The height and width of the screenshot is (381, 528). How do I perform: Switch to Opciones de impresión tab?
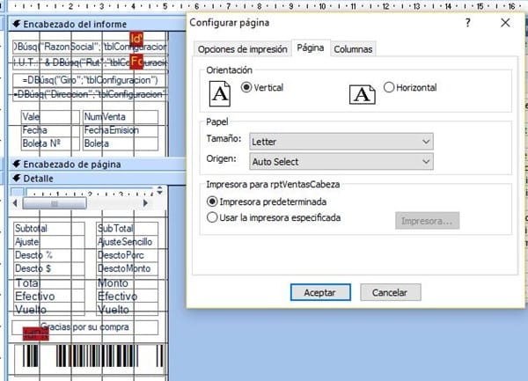[243, 49]
